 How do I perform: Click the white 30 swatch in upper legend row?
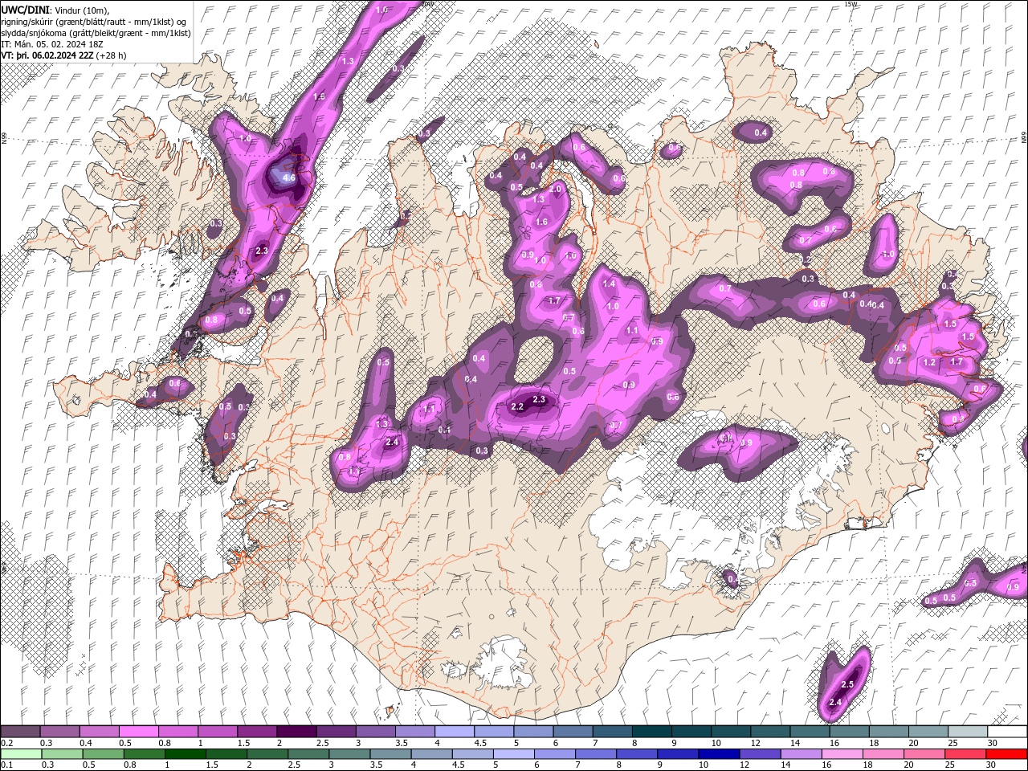coord(1007,732)
